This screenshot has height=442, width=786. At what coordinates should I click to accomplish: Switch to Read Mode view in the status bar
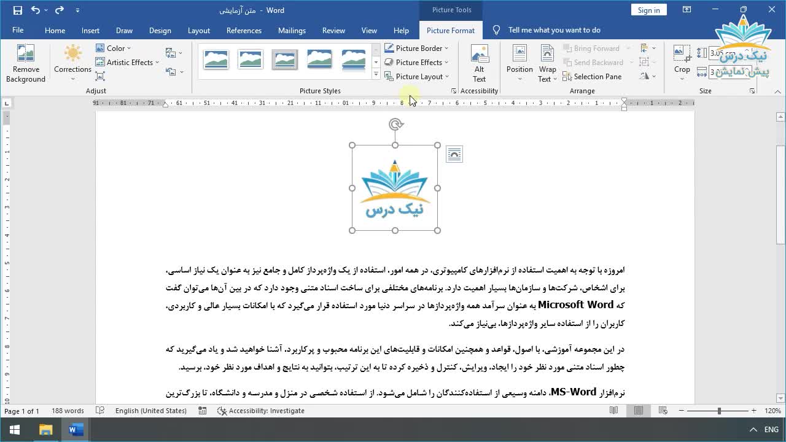click(613, 411)
